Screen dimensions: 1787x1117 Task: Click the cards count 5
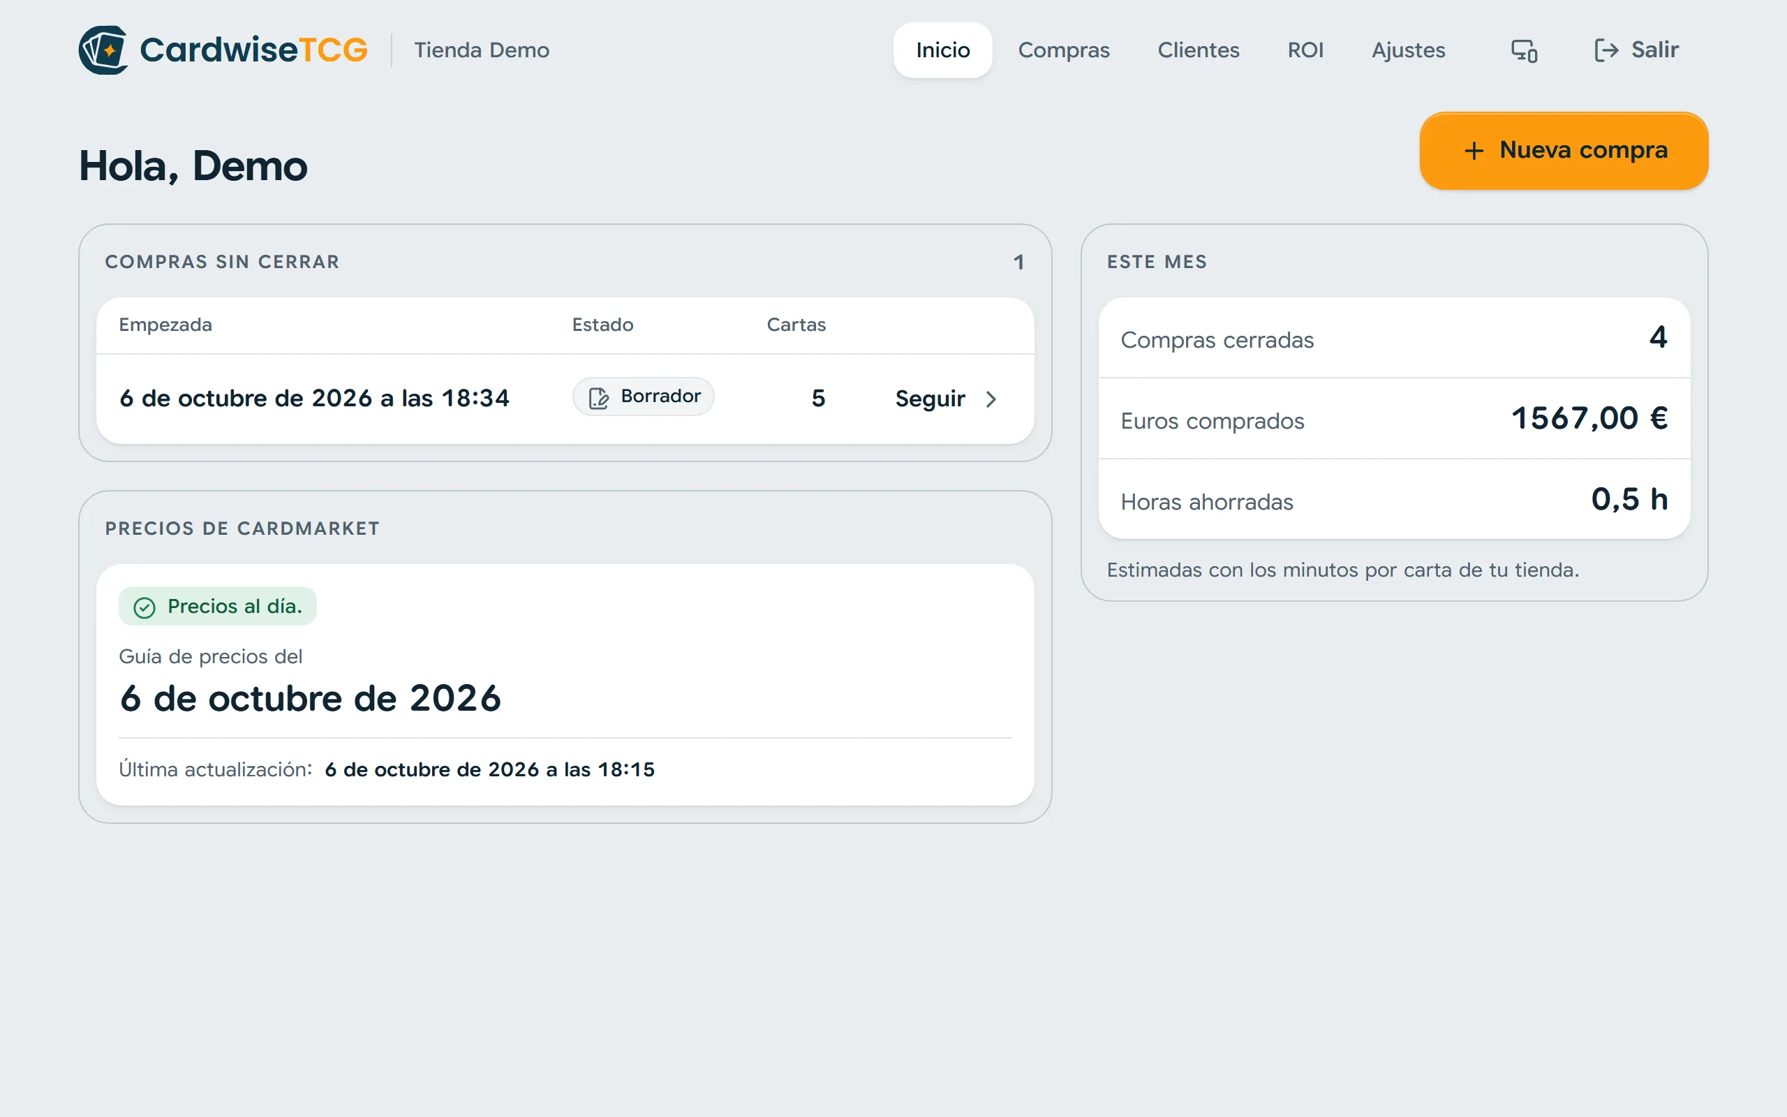pos(818,399)
